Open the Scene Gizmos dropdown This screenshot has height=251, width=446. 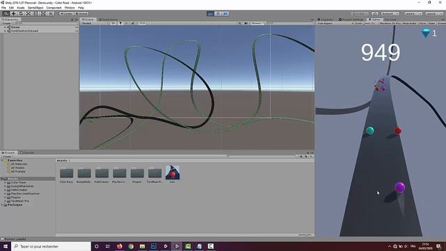click(258, 23)
